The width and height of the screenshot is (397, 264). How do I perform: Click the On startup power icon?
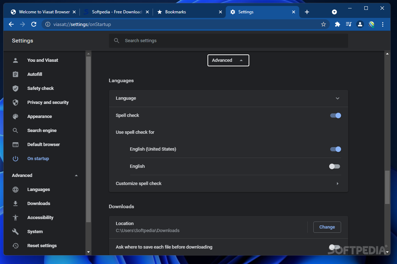pos(15,159)
